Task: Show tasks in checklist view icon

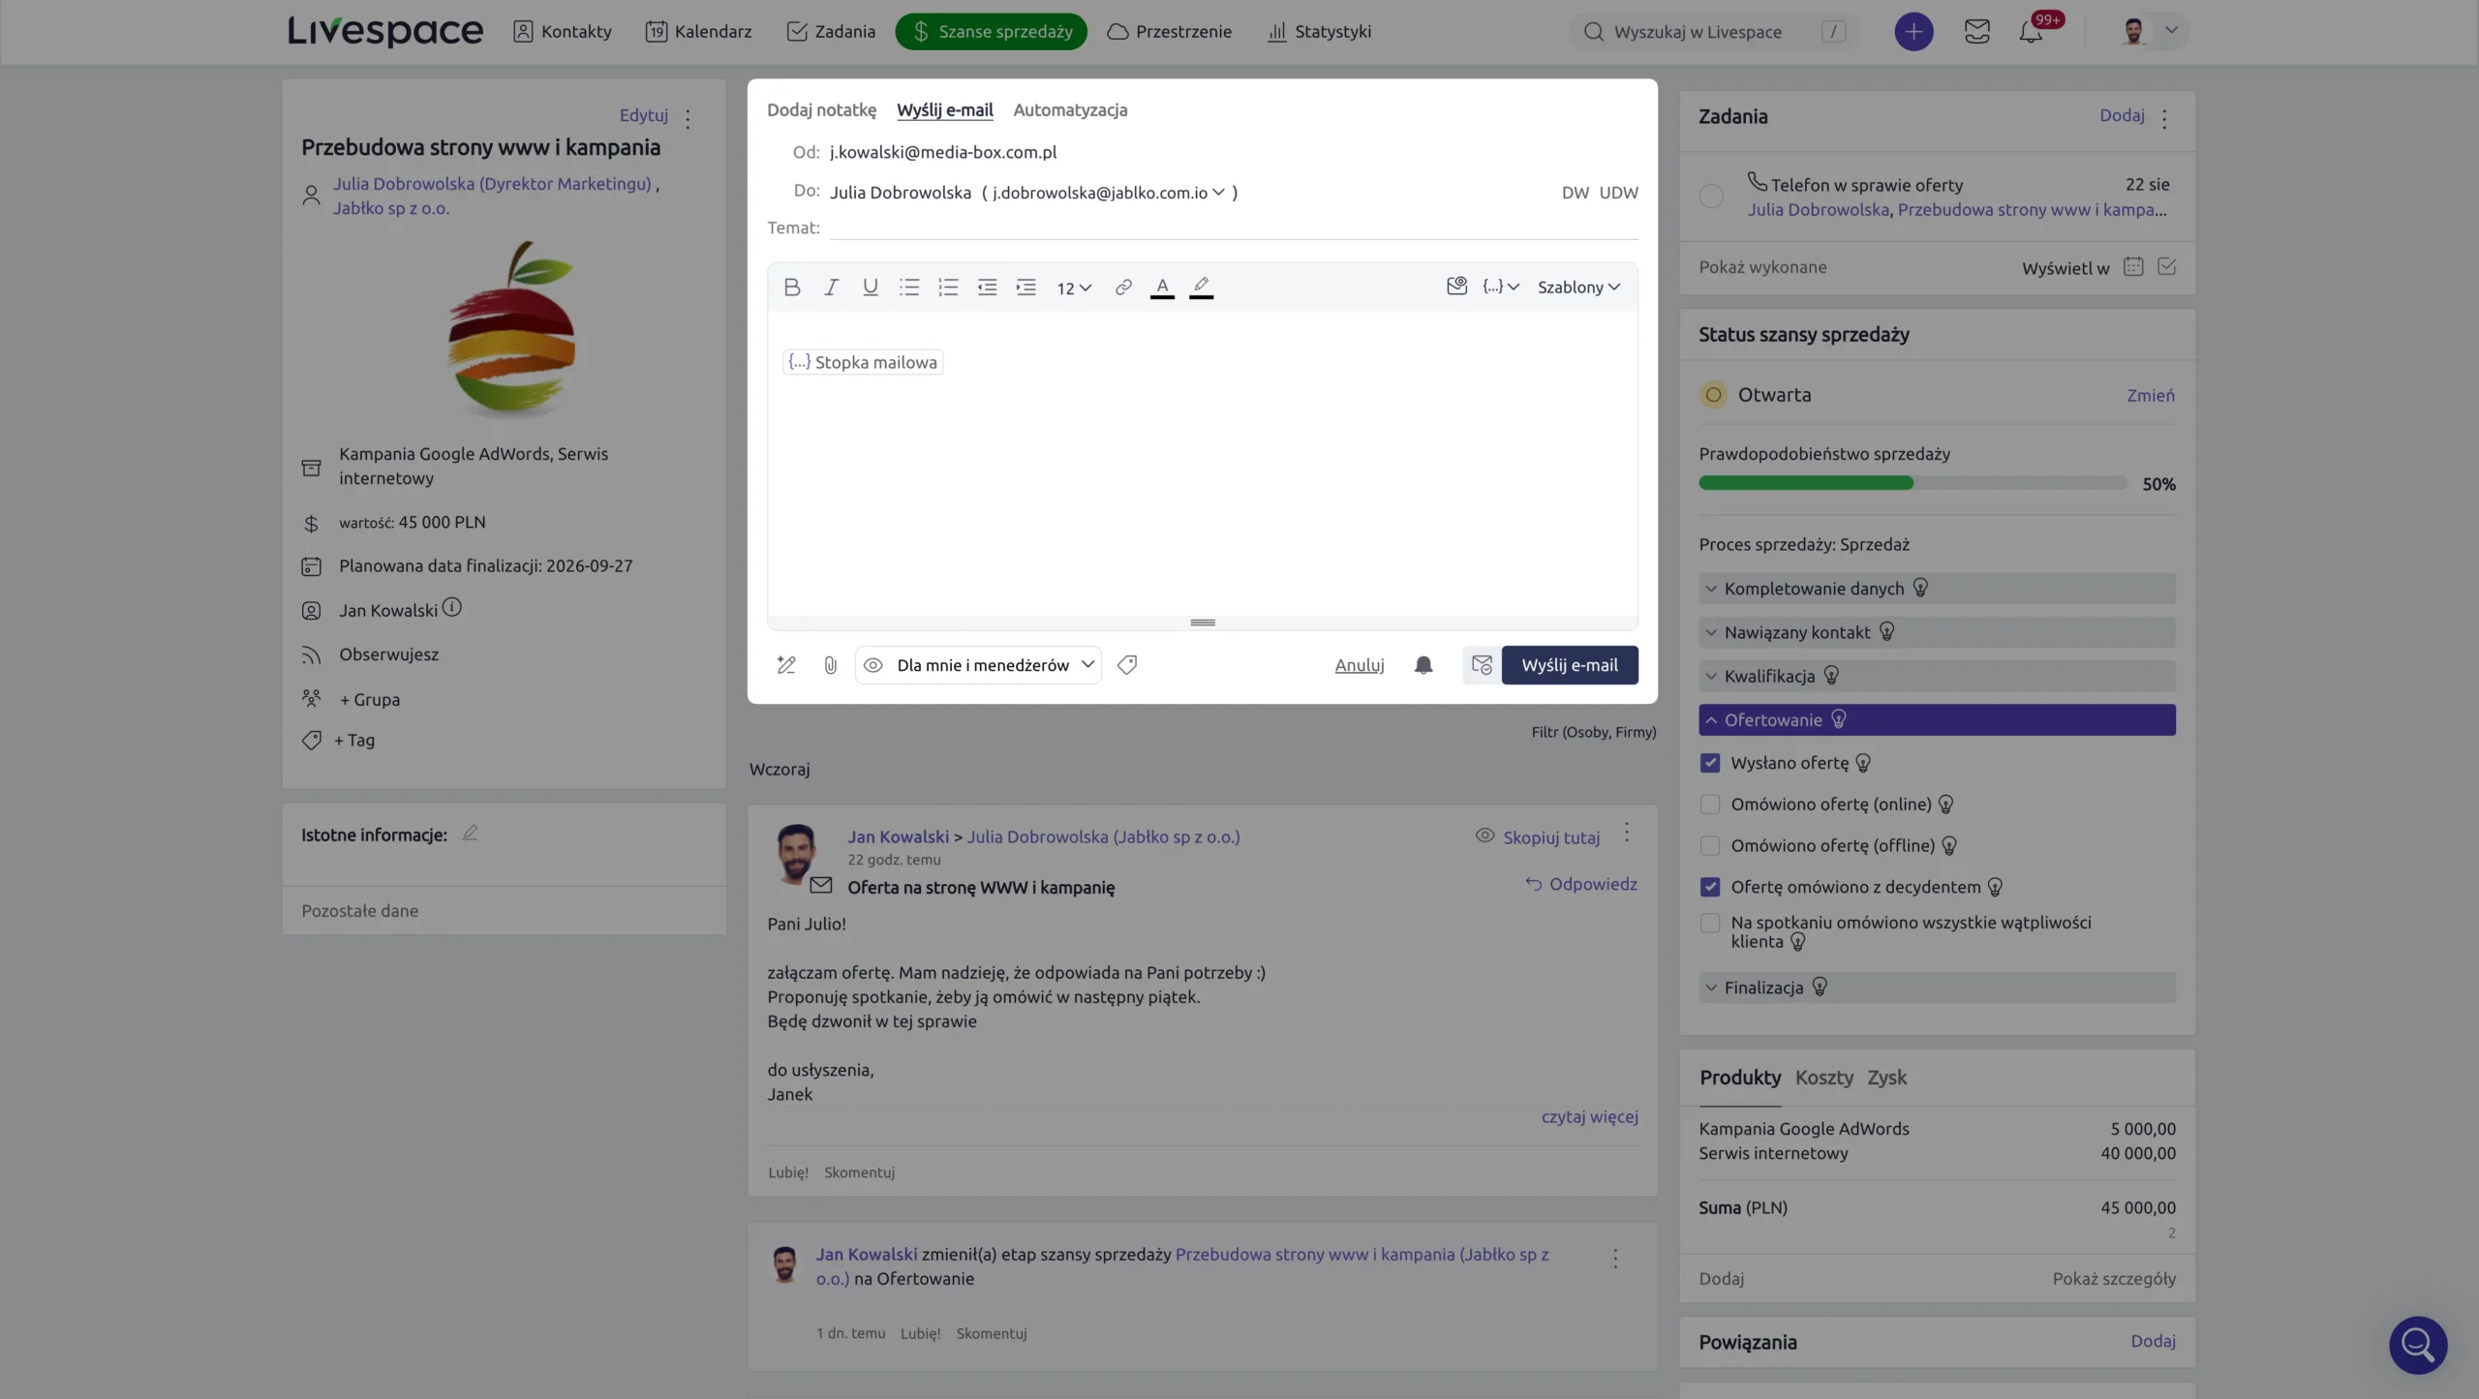Action: 2167,267
